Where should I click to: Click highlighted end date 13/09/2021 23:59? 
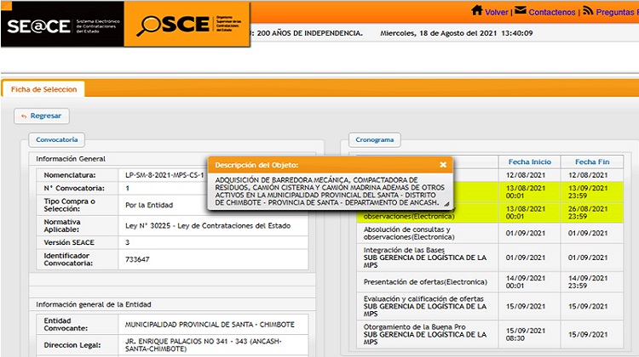588,192
